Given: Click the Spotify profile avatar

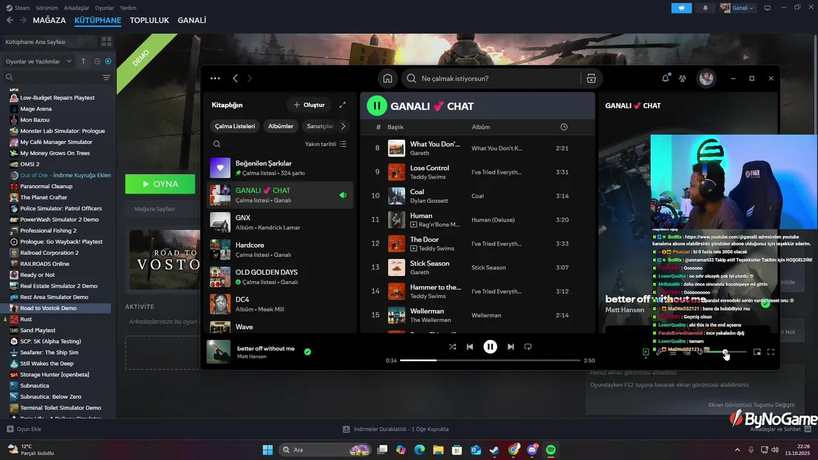Looking at the screenshot, I should point(706,79).
